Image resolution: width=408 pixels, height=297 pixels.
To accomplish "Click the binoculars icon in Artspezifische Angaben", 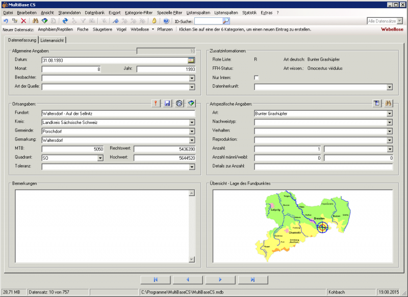I will [388, 103].
